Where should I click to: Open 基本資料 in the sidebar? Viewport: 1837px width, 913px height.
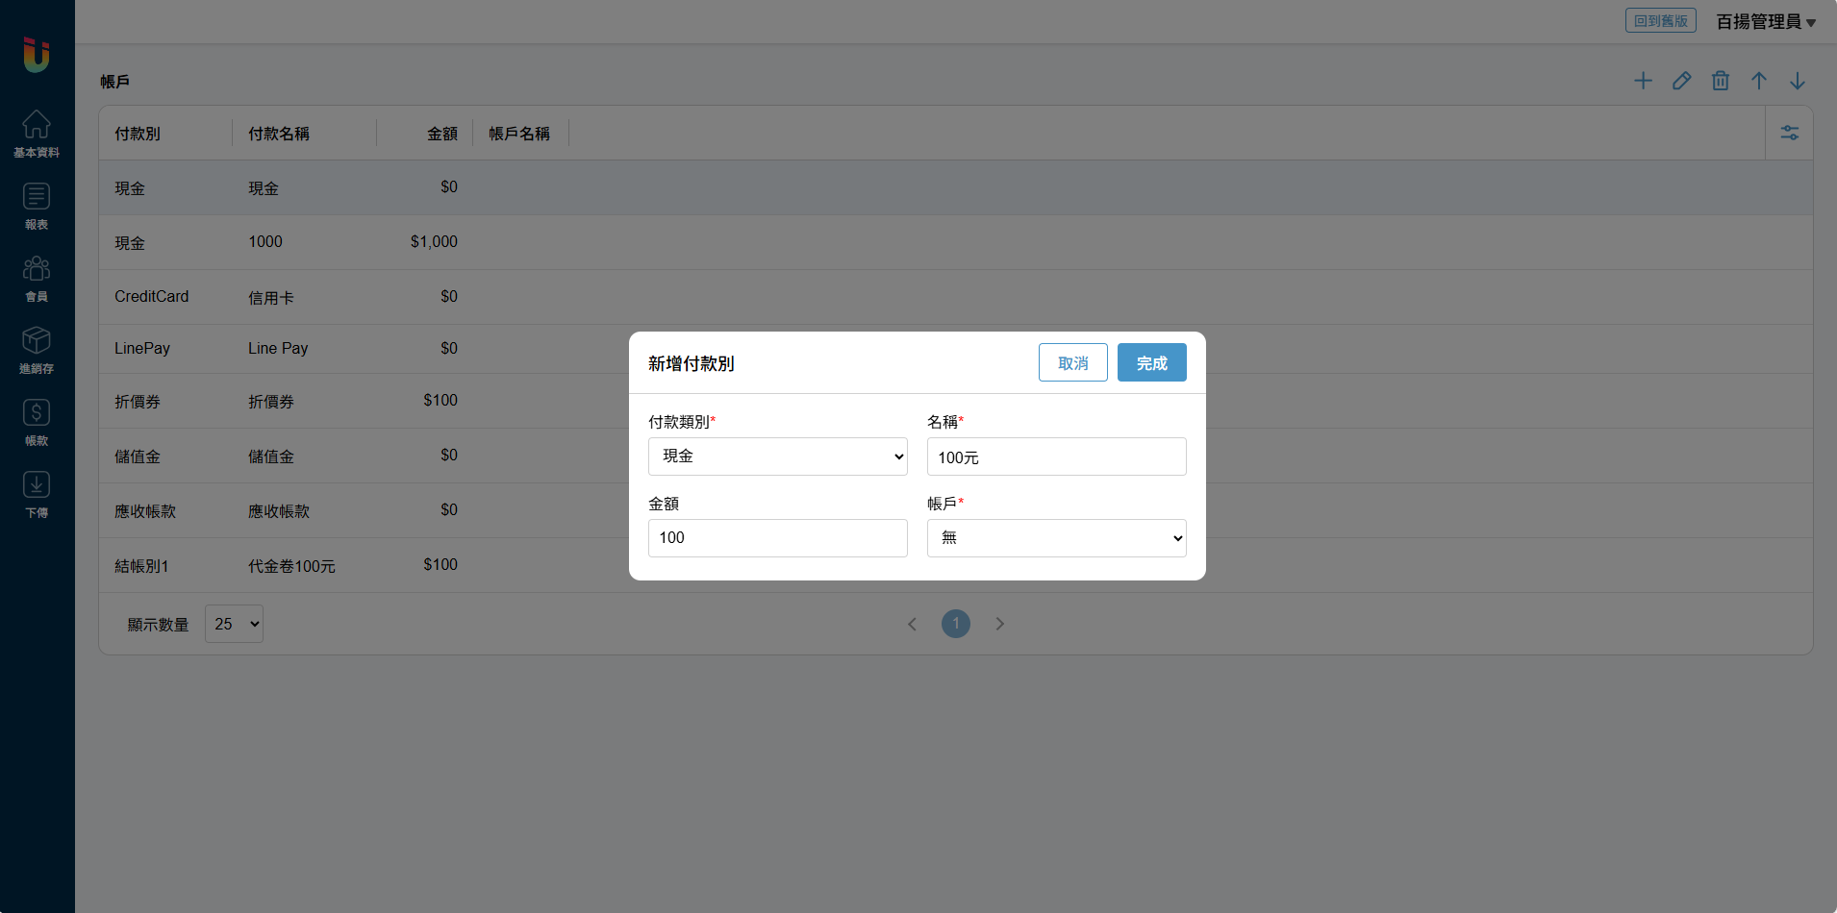[x=37, y=134]
